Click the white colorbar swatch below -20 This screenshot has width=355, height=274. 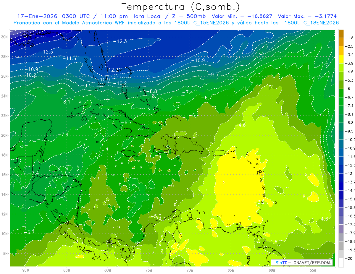tap(341, 263)
